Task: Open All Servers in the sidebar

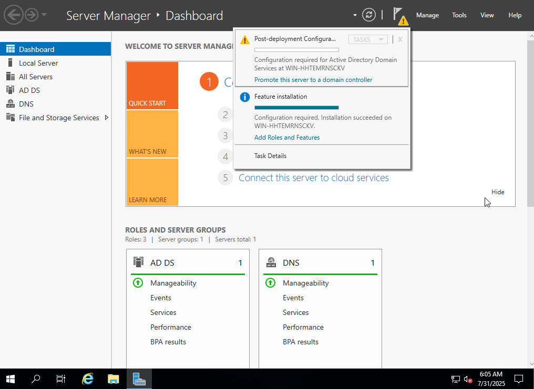Action: [x=36, y=77]
